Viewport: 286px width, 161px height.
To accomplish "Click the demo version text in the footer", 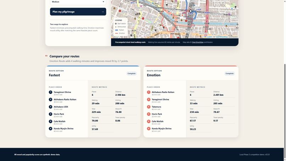I will pos(254,155).
